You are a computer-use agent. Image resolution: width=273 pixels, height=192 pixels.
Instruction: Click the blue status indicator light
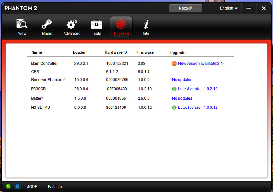tap(17, 186)
